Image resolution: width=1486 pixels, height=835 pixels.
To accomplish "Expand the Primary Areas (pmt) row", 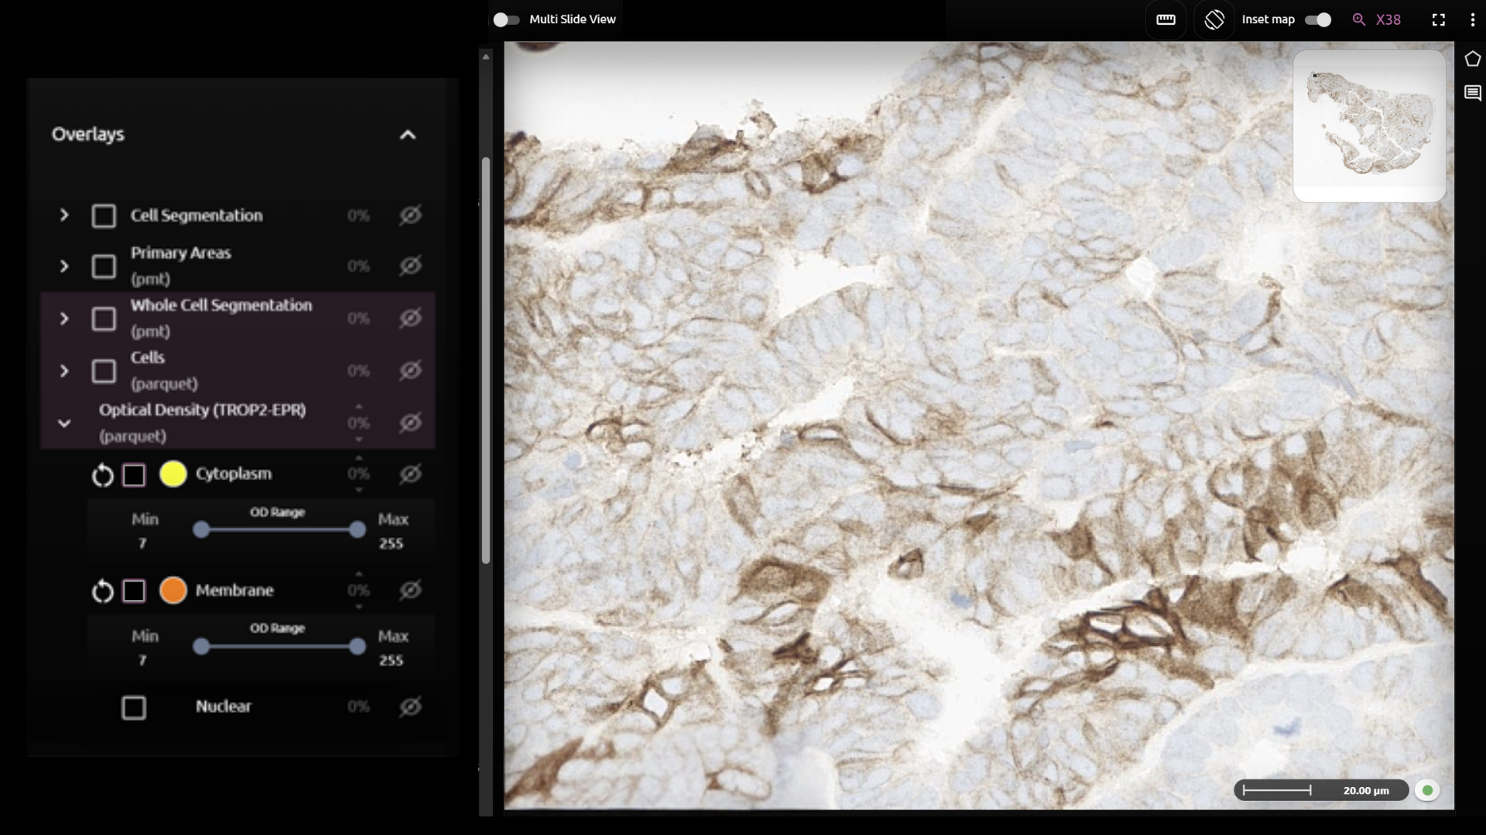I will click(64, 266).
